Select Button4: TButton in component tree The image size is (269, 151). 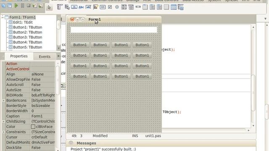28,42
